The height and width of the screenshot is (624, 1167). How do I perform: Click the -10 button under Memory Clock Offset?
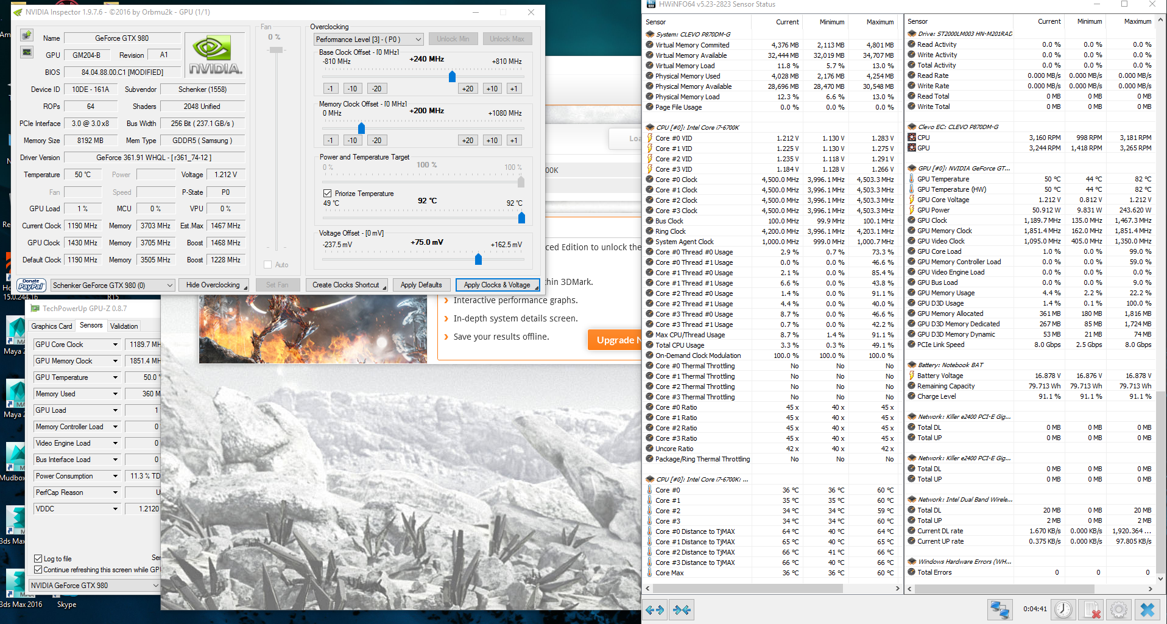[353, 141]
